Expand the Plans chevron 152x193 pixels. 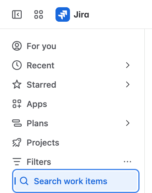point(127,123)
